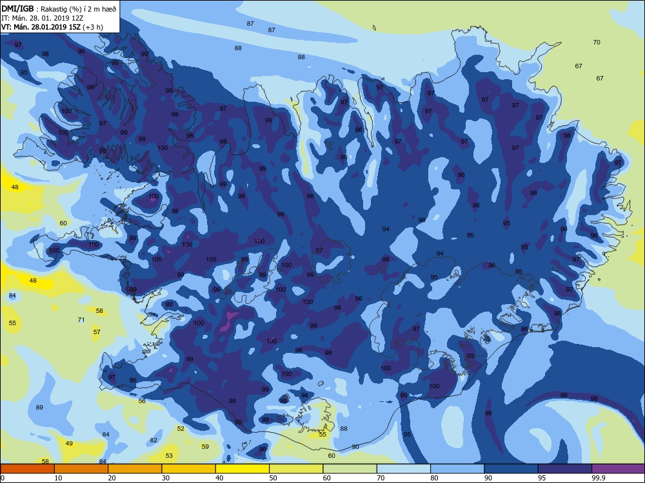
Task: Click the map value '82' in the southwest sea
Action: (154, 440)
